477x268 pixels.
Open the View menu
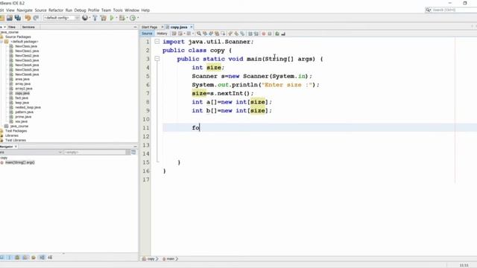10,10
